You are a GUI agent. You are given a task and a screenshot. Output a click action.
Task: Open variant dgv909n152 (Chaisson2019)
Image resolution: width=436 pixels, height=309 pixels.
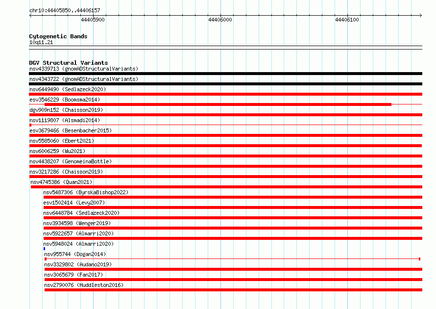pos(66,110)
